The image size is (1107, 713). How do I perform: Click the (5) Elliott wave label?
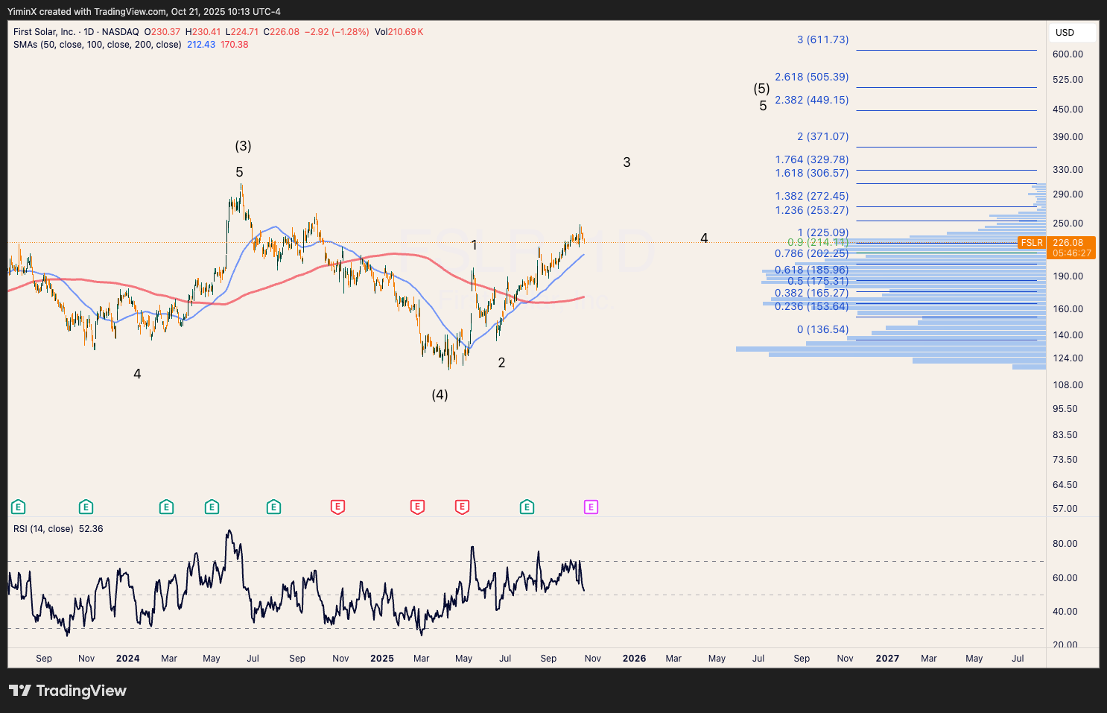tap(761, 89)
